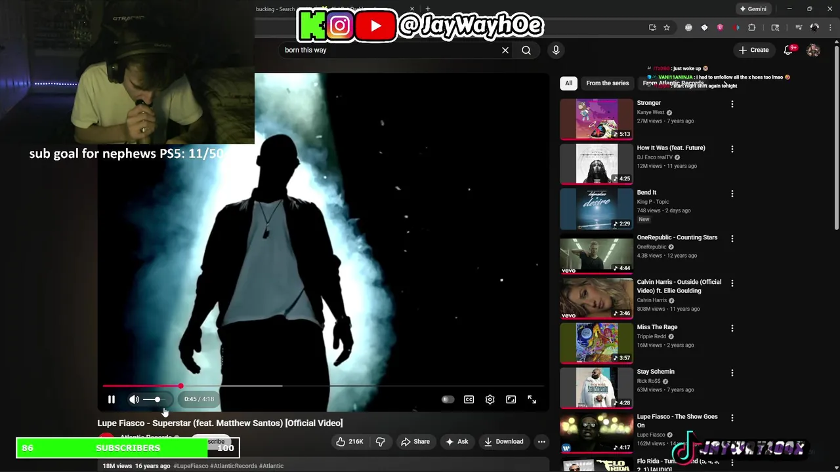Screen dimensions: 840x472
Task: Open options for 'Stronger' video
Action: pos(732,104)
